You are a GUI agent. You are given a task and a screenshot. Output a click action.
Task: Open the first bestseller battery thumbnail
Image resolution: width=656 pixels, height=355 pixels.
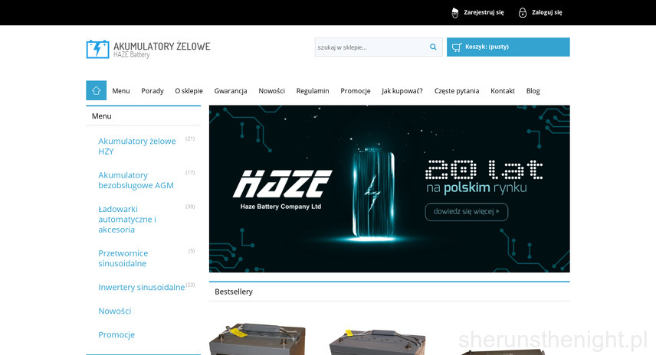tap(257, 339)
